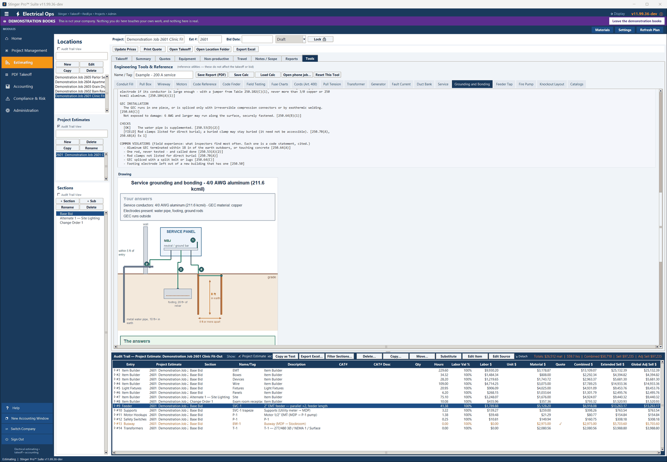Click the Help question mark icon
This screenshot has height=462, width=667.
click(x=7, y=408)
